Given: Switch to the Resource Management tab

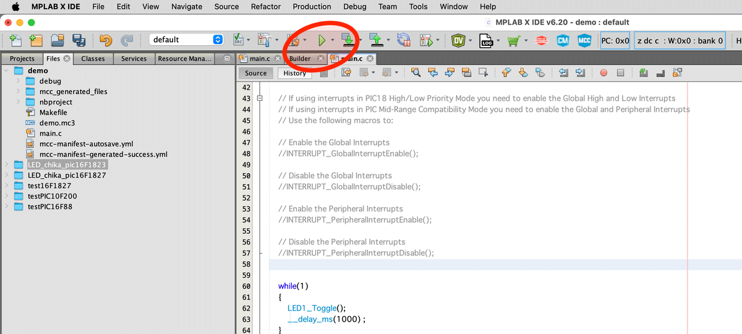Looking at the screenshot, I should [184, 59].
